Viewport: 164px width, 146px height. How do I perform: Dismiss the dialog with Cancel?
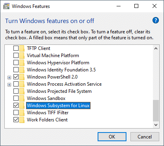pos(145,136)
